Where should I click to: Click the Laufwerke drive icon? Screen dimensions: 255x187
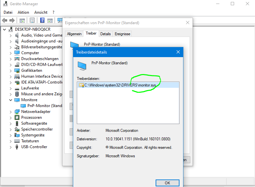click(x=17, y=89)
